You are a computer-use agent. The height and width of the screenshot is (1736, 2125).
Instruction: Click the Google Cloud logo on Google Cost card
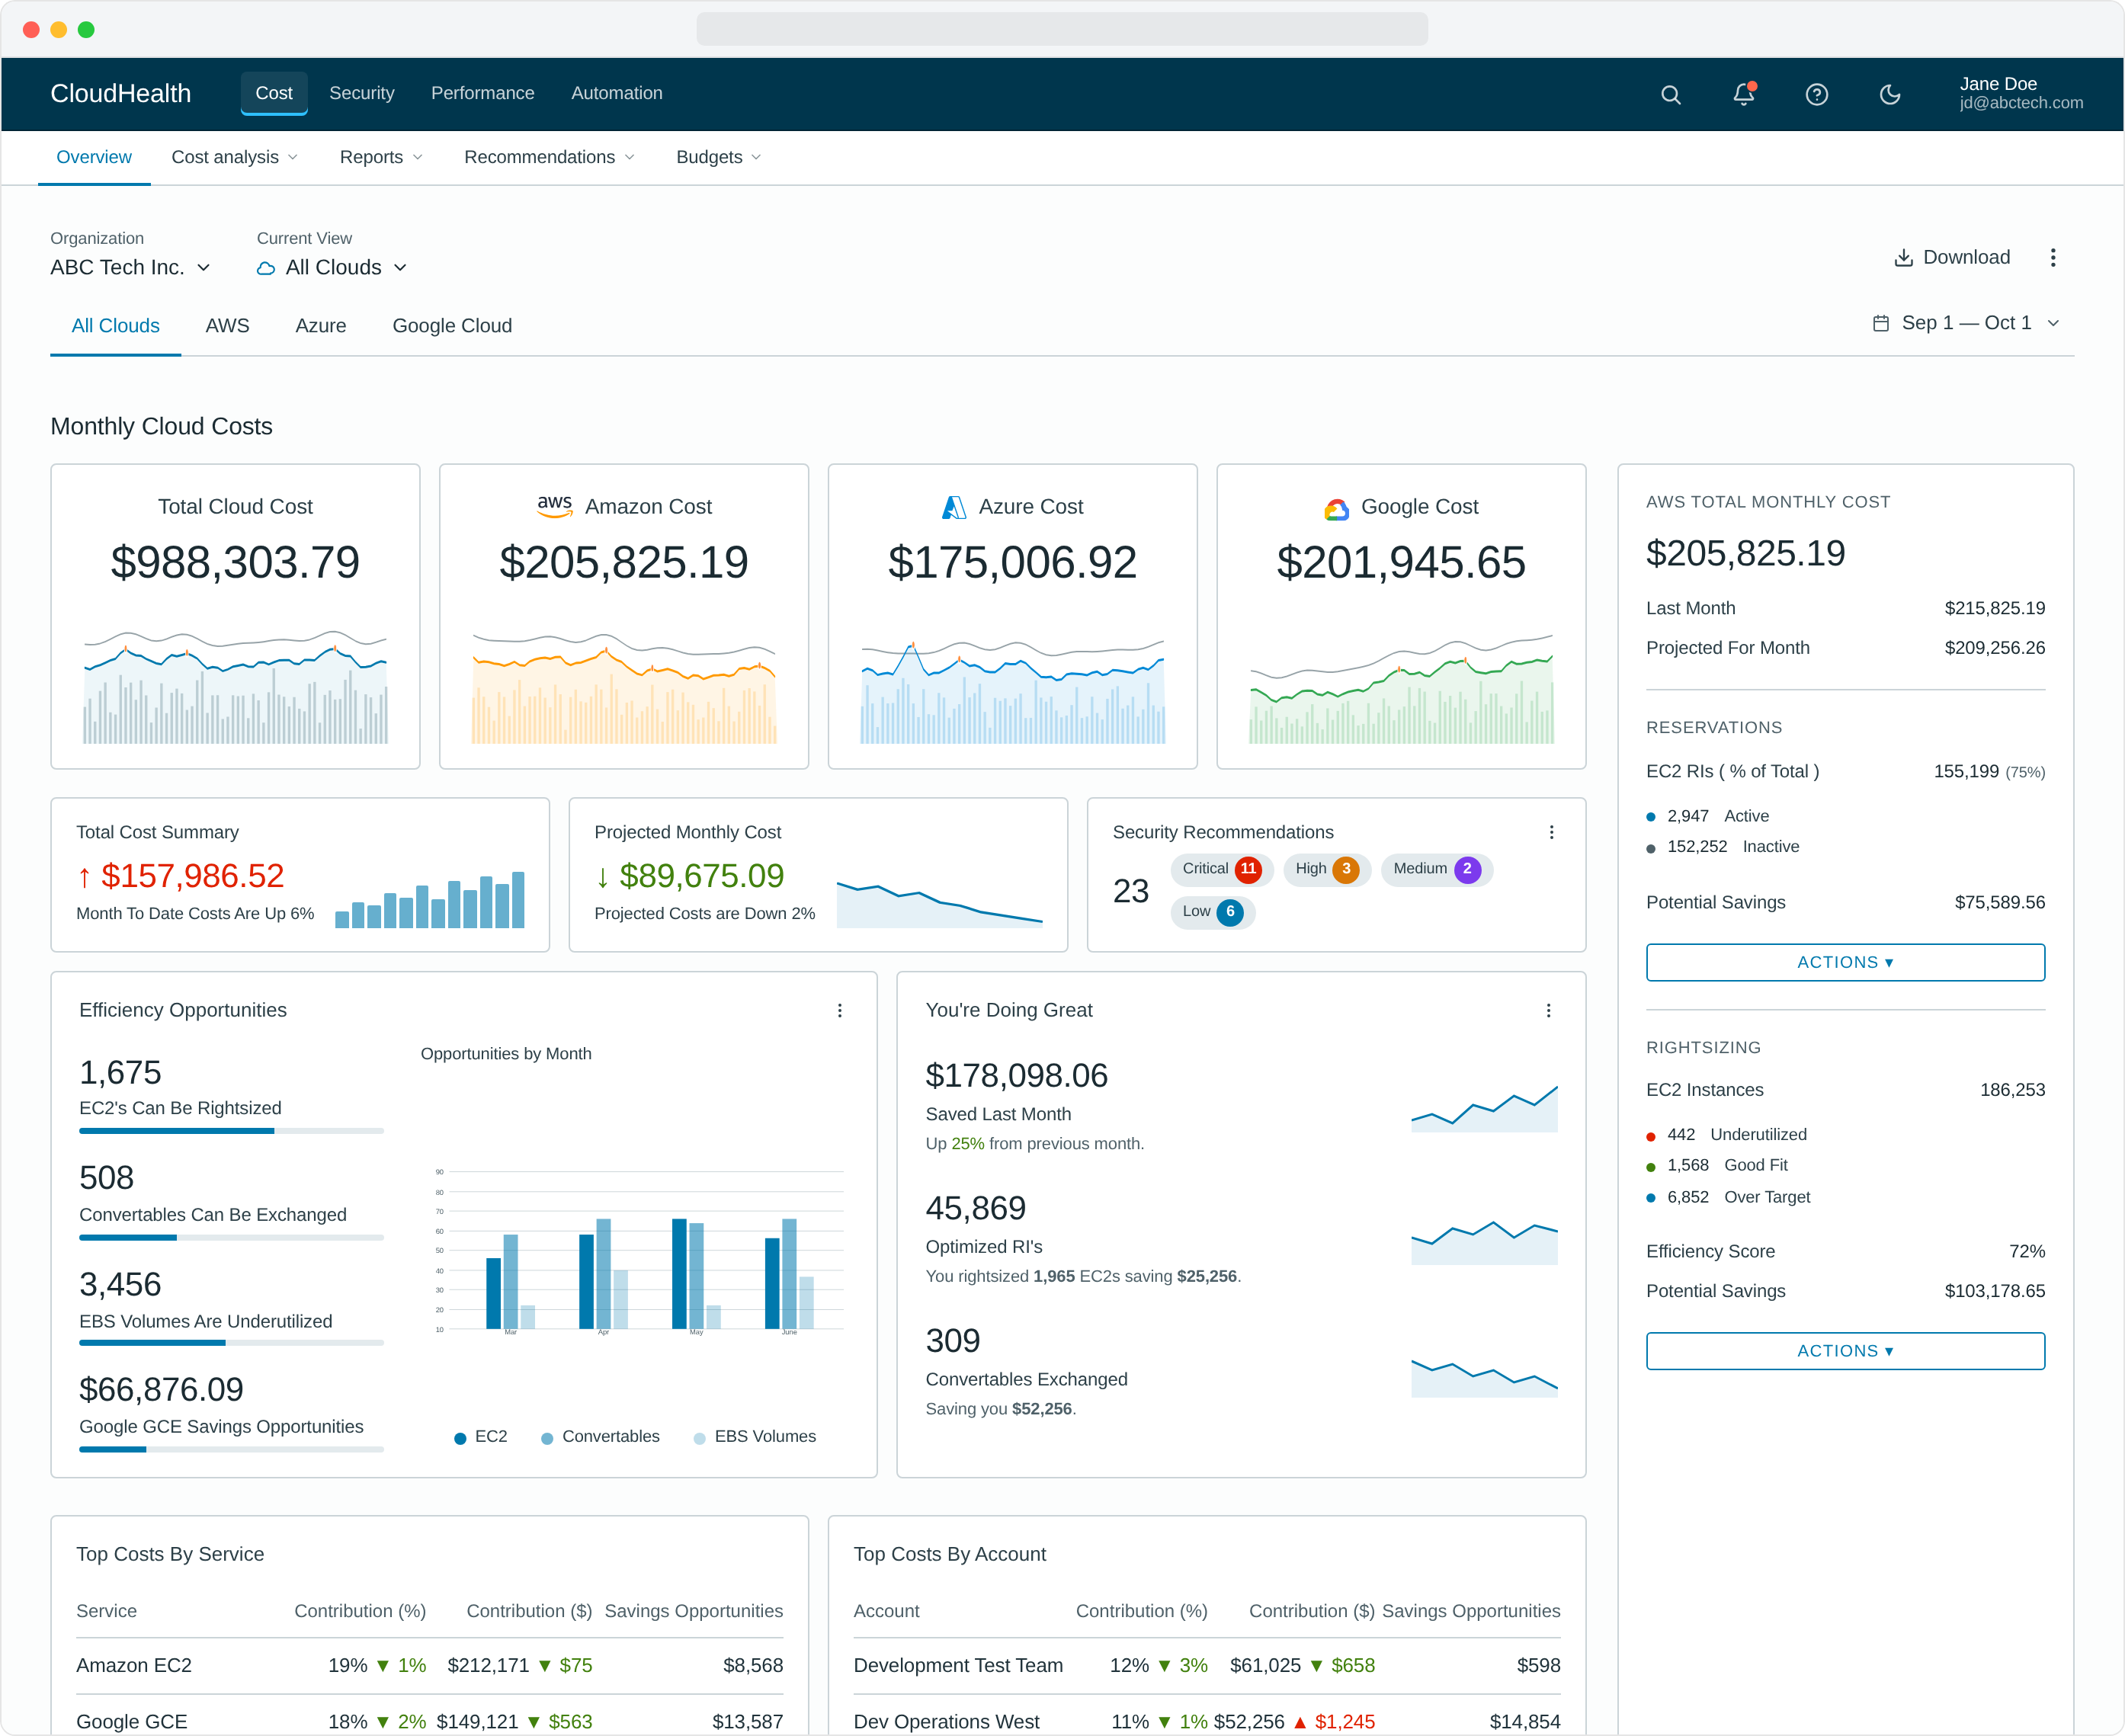pyautogui.click(x=1336, y=509)
